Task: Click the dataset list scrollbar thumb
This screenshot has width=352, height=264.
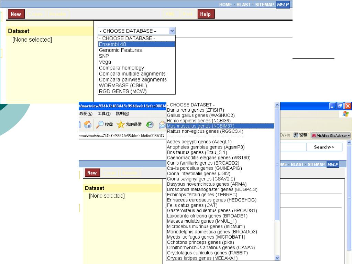Action: 277,164
